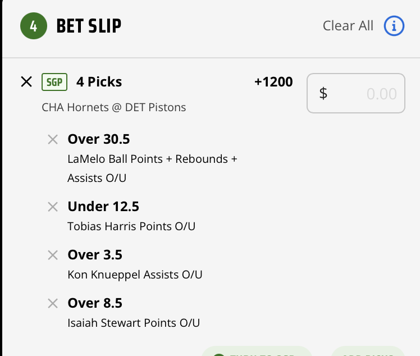Remove the LaMelo Ball Over 30.5 pick
The image size is (420, 356).
(53, 139)
